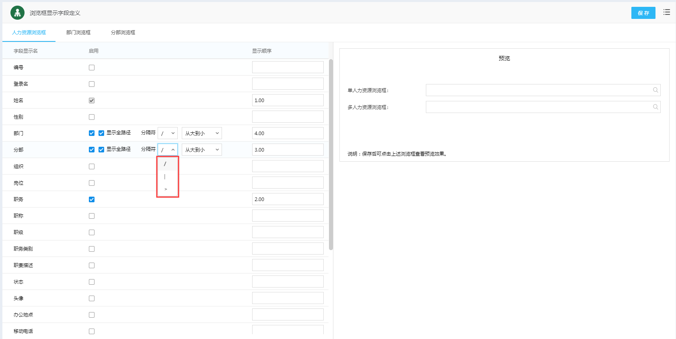Open 从大到小 dropdown in 部门 row

tap(201, 133)
